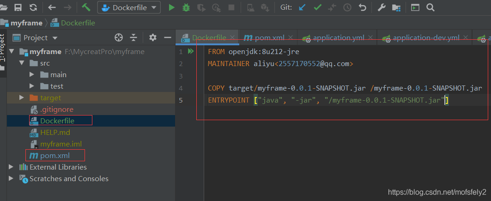Click the Git update project arrow

pyautogui.click(x=302, y=7)
